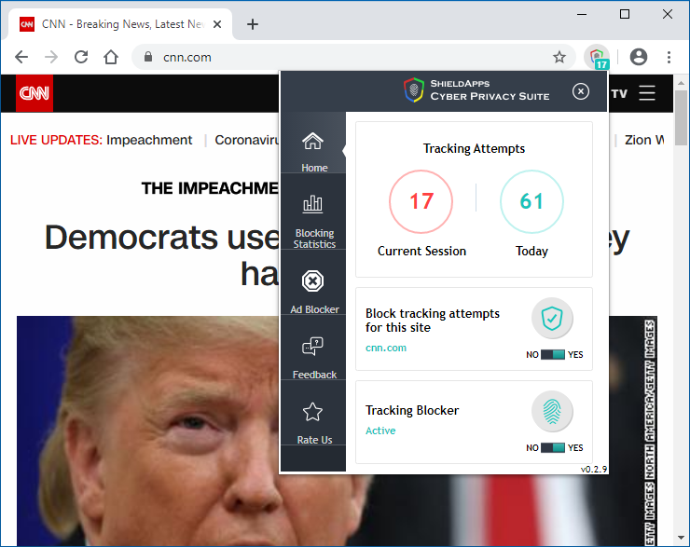Click the Tracking Attempts heading
Image resolution: width=690 pixels, height=547 pixels.
point(474,148)
